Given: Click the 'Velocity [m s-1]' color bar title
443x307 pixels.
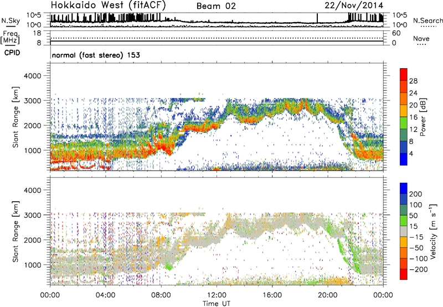Looking at the screenshot, I should tap(432, 231).
